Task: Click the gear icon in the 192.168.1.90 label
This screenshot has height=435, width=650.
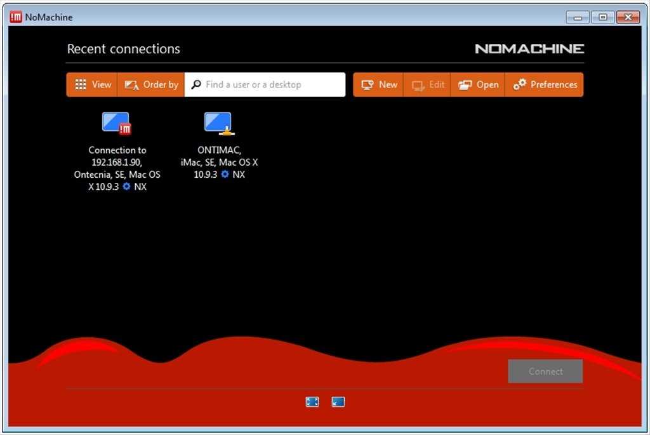Action: pyautogui.click(x=126, y=187)
